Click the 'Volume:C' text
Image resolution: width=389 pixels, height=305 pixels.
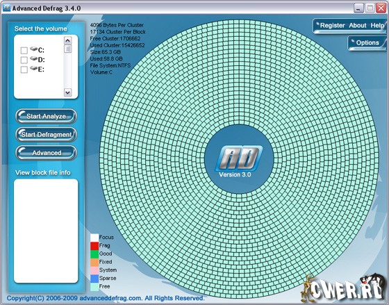click(101, 72)
